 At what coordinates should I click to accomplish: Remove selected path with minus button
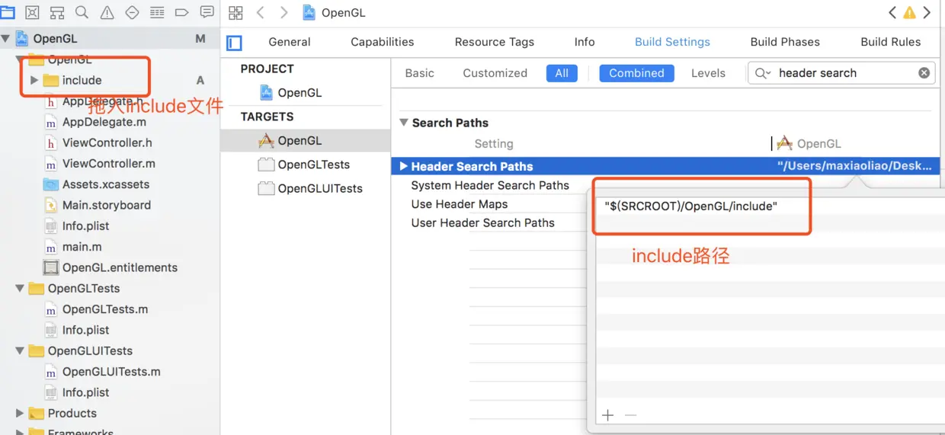[x=630, y=415]
